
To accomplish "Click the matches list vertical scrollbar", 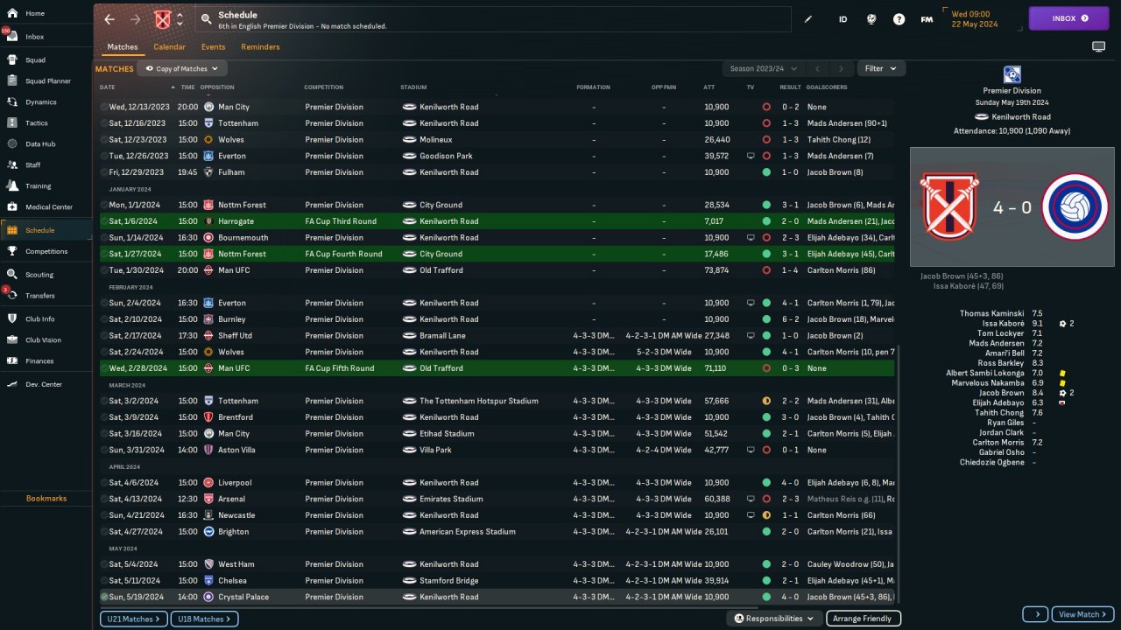I will (x=899, y=472).
